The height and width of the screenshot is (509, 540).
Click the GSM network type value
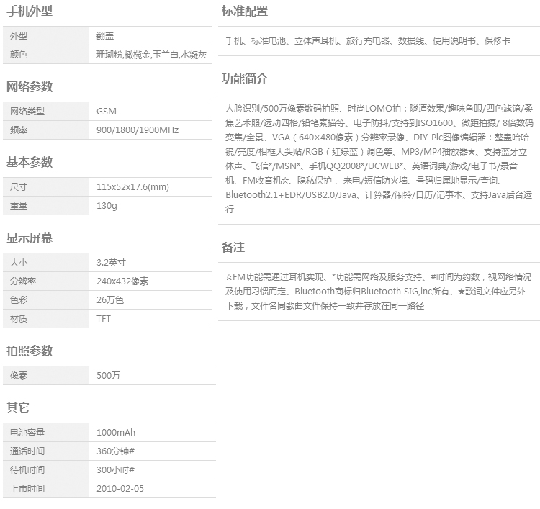tap(106, 112)
